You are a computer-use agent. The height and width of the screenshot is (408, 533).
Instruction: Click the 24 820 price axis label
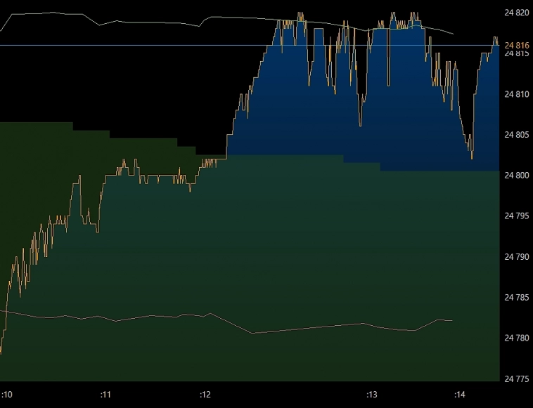point(517,13)
